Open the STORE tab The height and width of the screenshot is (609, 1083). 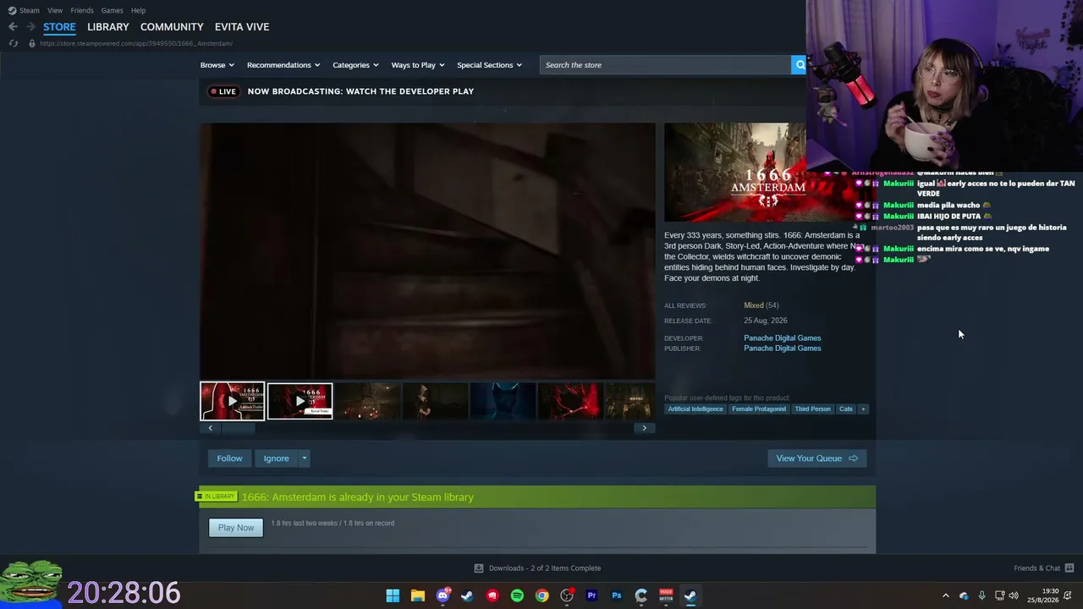pyautogui.click(x=59, y=27)
